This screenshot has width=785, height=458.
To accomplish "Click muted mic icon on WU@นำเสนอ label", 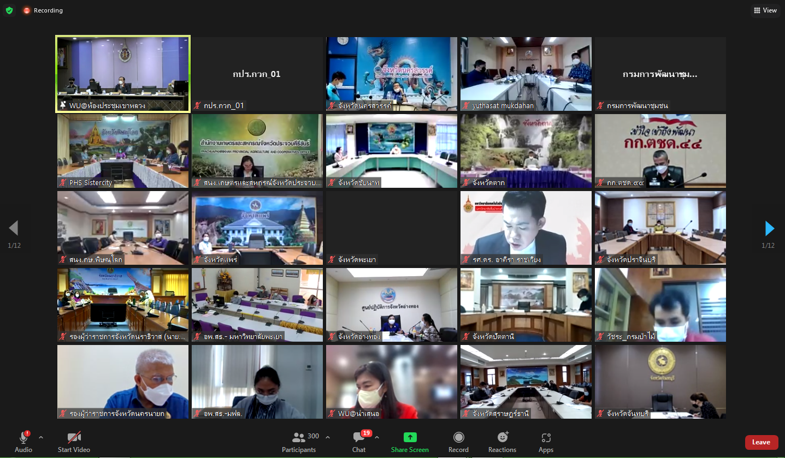I will coord(332,414).
